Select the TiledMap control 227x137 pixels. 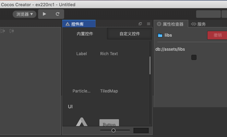[x=109, y=91]
